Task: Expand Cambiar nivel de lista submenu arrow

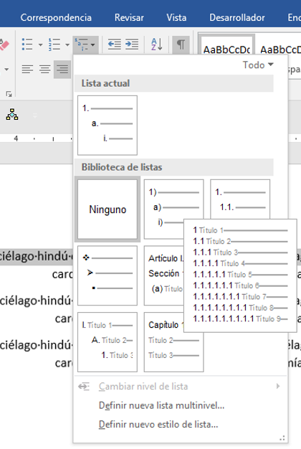Action: pyautogui.click(x=278, y=387)
